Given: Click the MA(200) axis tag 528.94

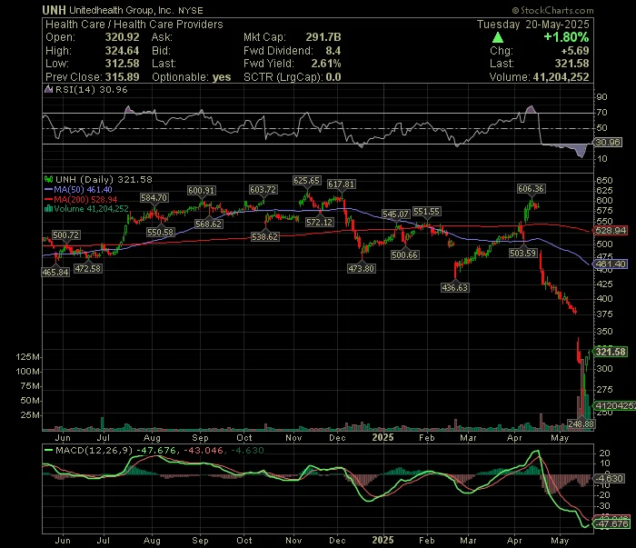Looking at the screenshot, I should coord(611,231).
